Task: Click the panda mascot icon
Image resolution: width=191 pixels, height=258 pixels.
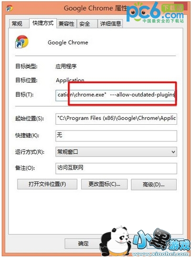Action: pyautogui.click(x=115, y=241)
